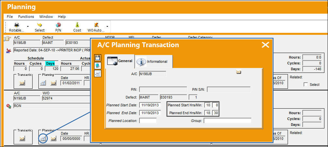Viewport: 328px width, 147px height.
Task: Click the gears icon next to RON
Action: 8,106
